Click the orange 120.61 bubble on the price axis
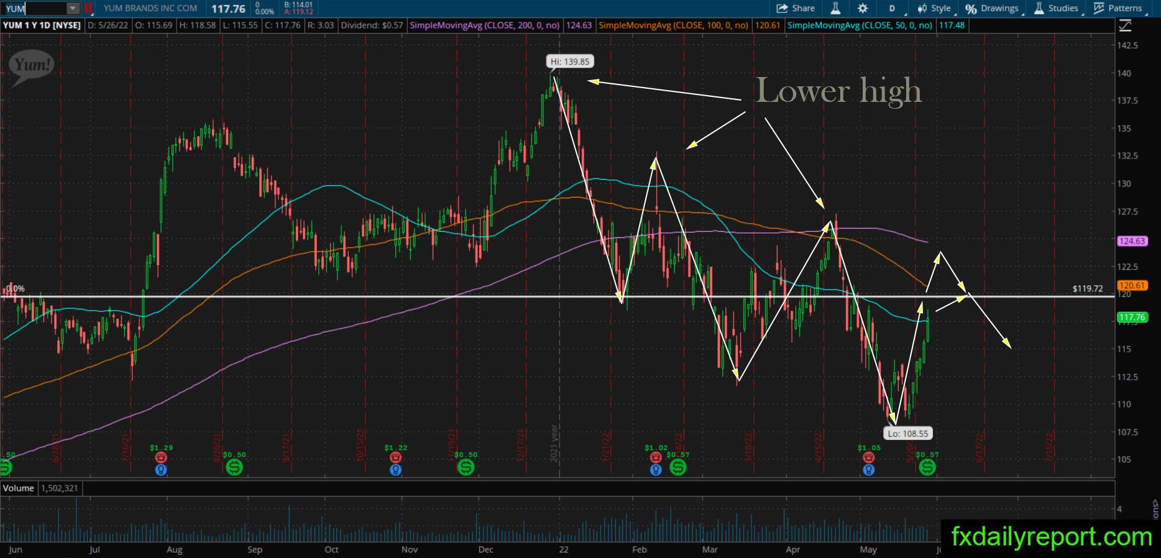This screenshot has width=1161, height=558. 1132,285
